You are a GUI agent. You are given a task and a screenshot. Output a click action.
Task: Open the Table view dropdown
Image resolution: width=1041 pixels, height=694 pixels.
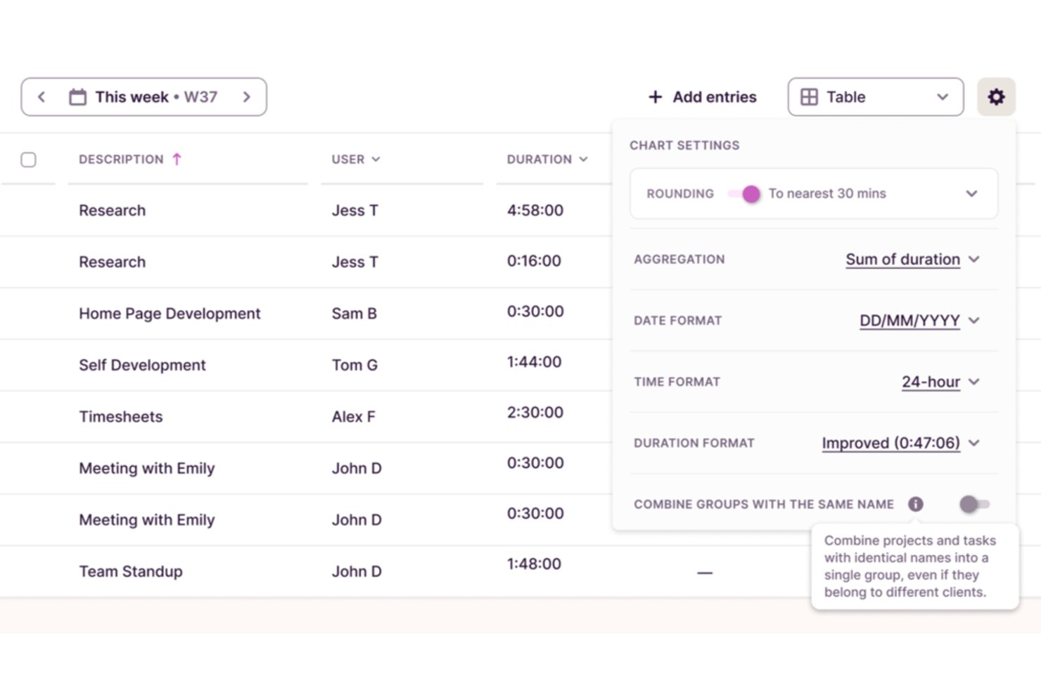876,97
